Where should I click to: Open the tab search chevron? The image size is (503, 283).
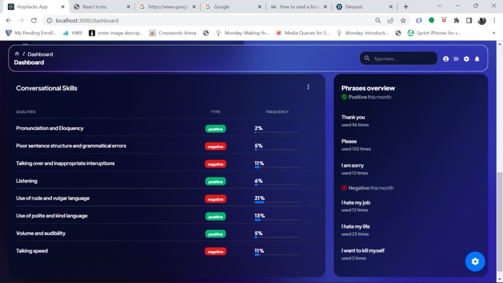tap(440, 6)
